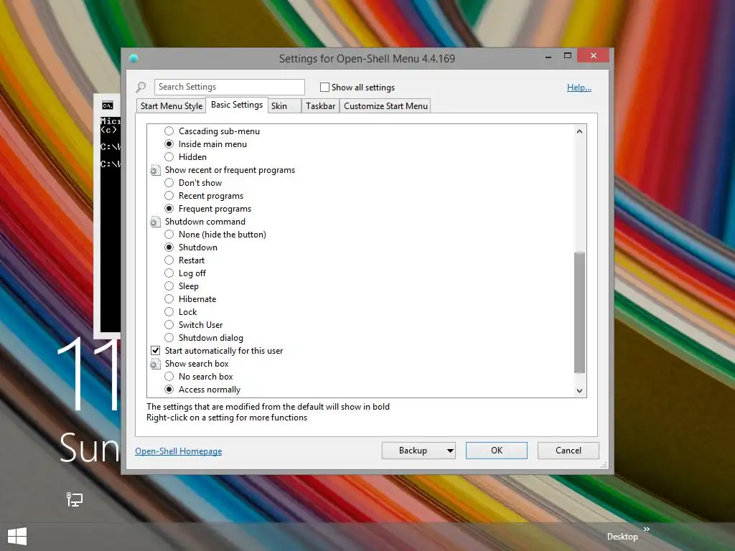The width and height of the screenshot is (735, 551).
Task: Confirm settings with the OK button
Action: [497, 451]
